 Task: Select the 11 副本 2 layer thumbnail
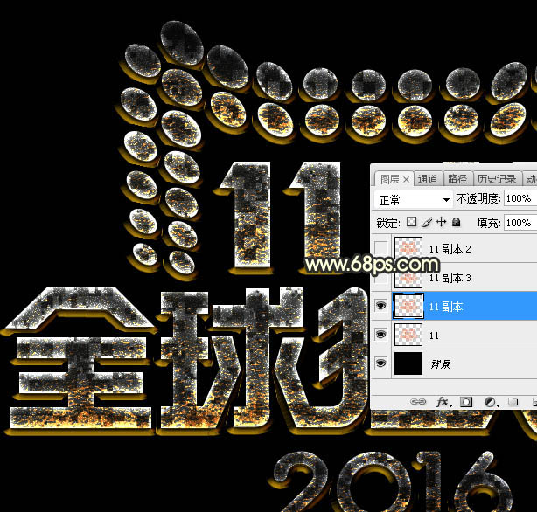tap(408, 248)
